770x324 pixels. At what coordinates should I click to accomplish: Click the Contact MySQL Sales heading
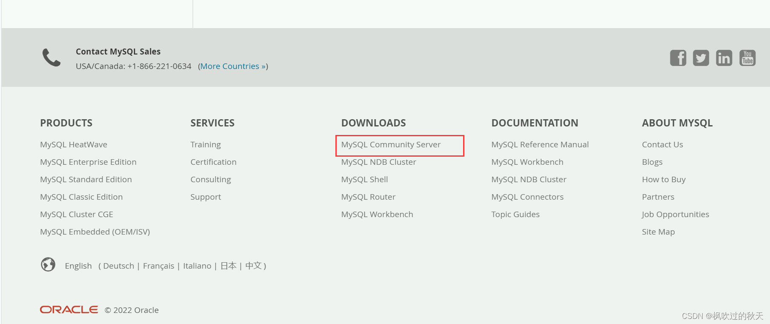tap(118, 52)
